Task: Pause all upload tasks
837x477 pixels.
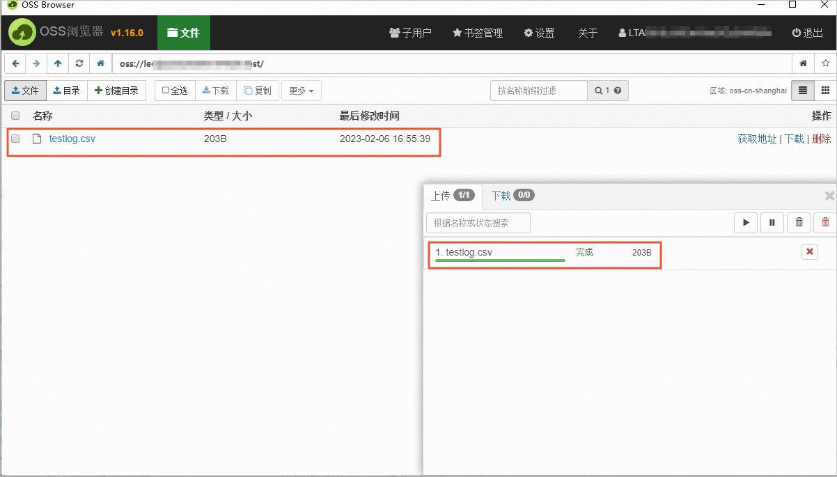Action: (772, 223)
